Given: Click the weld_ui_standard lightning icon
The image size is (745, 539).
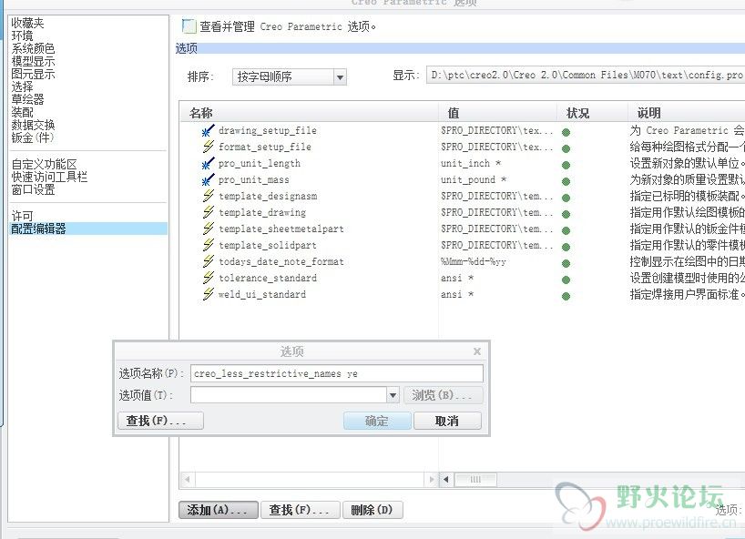Looking at the screenshot, I should point(208,294).
